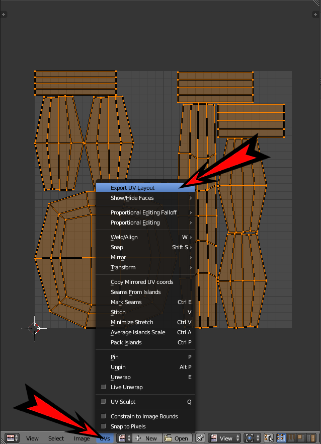Choose Copy Mirrored UV coords

tap(145, 282)
